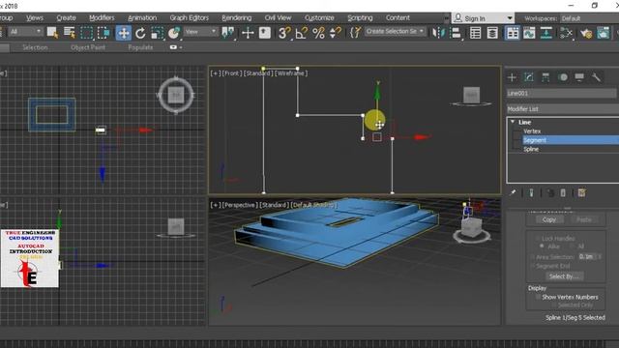Open Render Setup icon

tap(586, 33)
